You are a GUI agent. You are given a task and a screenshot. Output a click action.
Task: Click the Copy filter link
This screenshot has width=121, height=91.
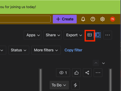tap(73, 50)
